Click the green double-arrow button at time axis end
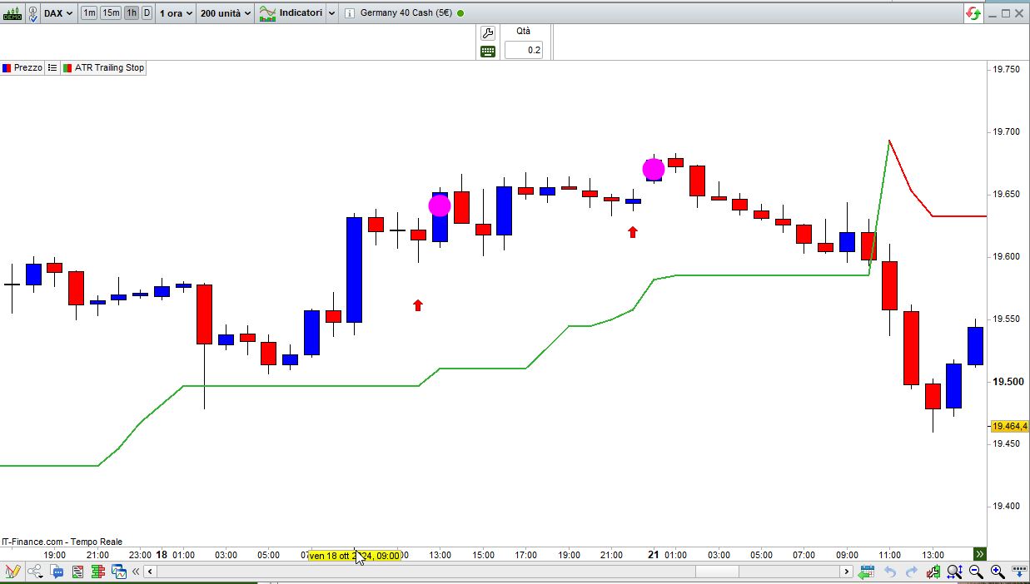The height and width of the screenshot is (584, 1030). [980, 554]
